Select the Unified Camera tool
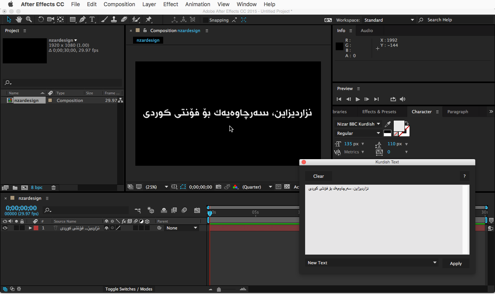Viewport: 495px width, 294px height. pos(51,19)
